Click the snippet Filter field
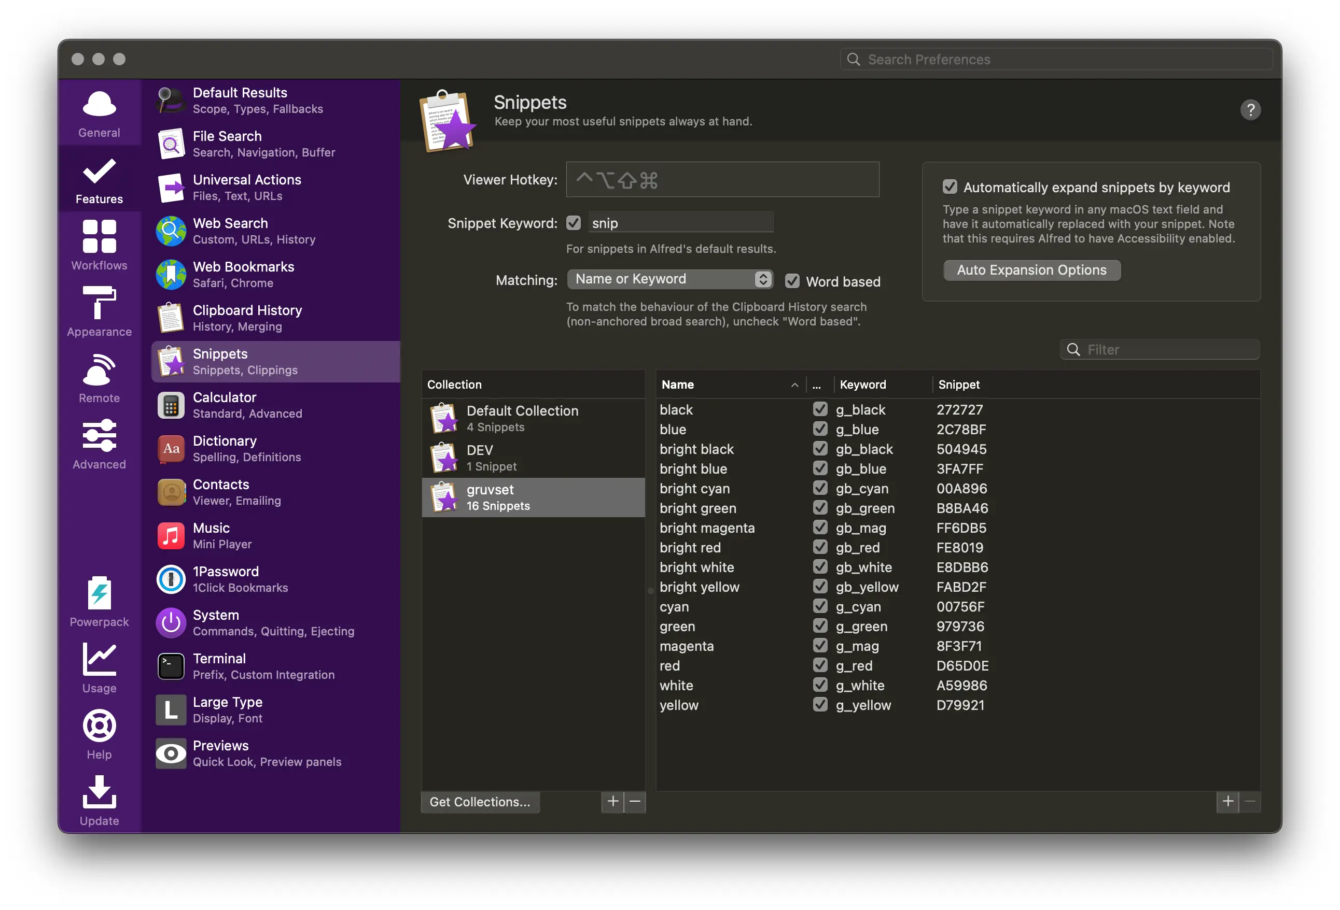 [1160, 349]
